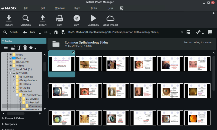Viewport: 217px width, 130px height.
Task: Select the title slide thumbnail
Action: point(62,64)
